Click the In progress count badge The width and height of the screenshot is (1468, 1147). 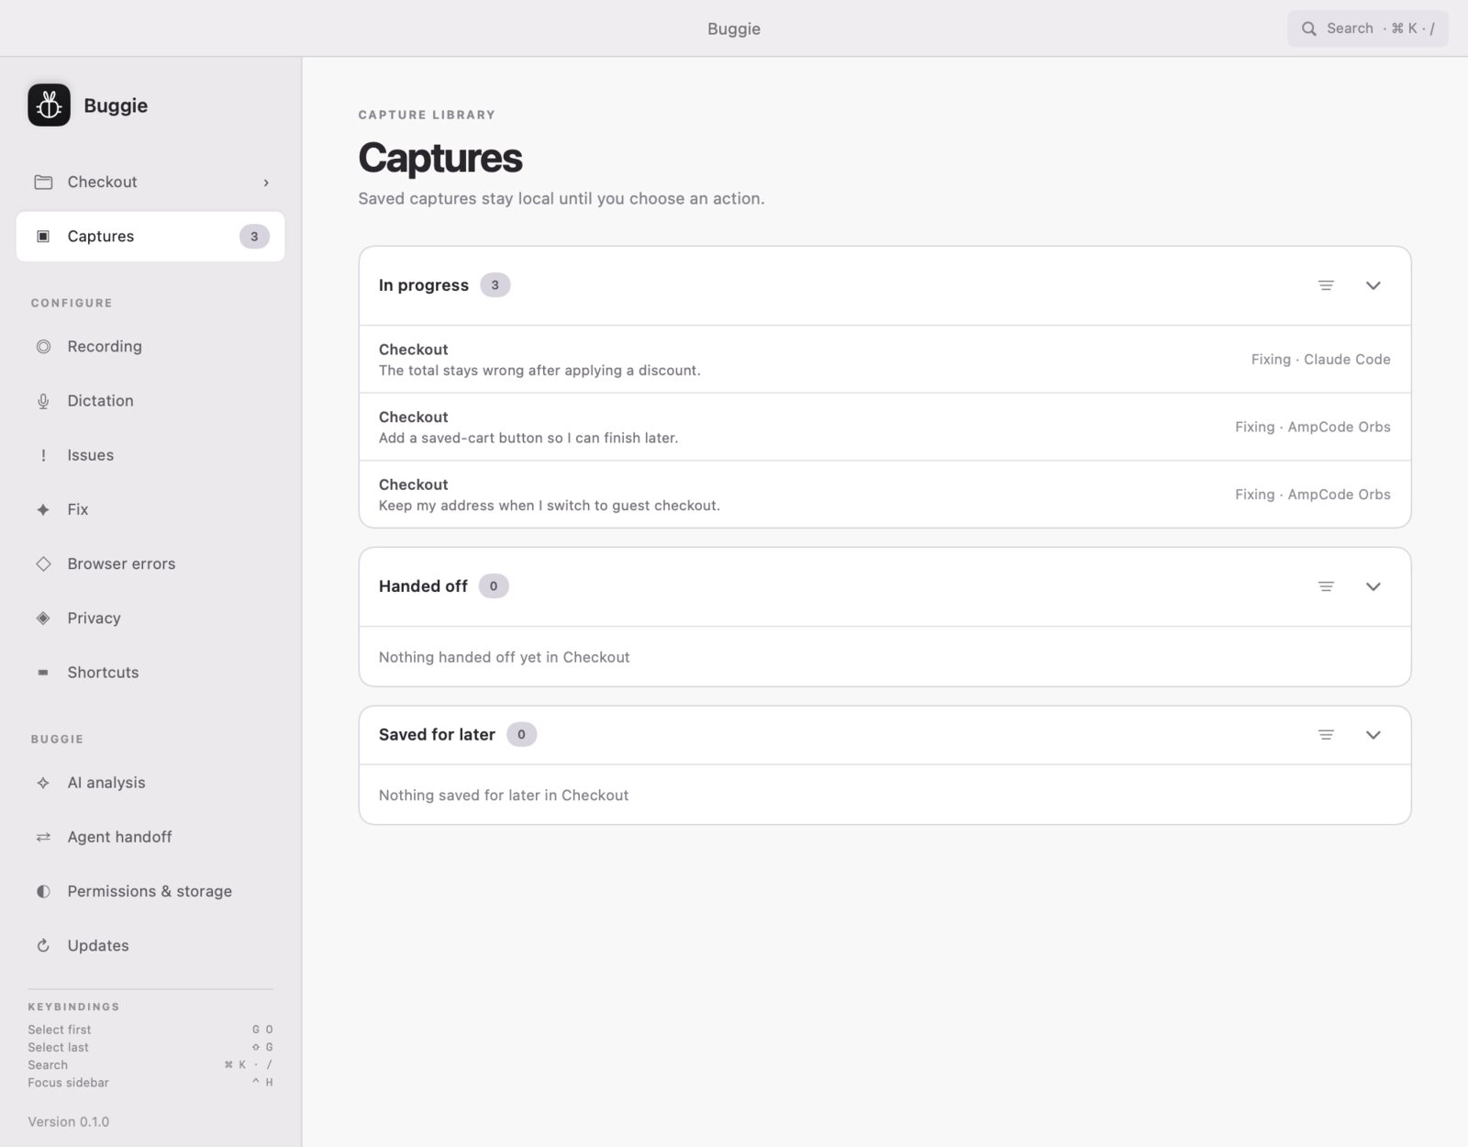coord(495,285)
